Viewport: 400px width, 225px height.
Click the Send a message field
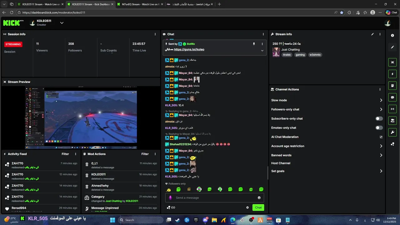215,197
